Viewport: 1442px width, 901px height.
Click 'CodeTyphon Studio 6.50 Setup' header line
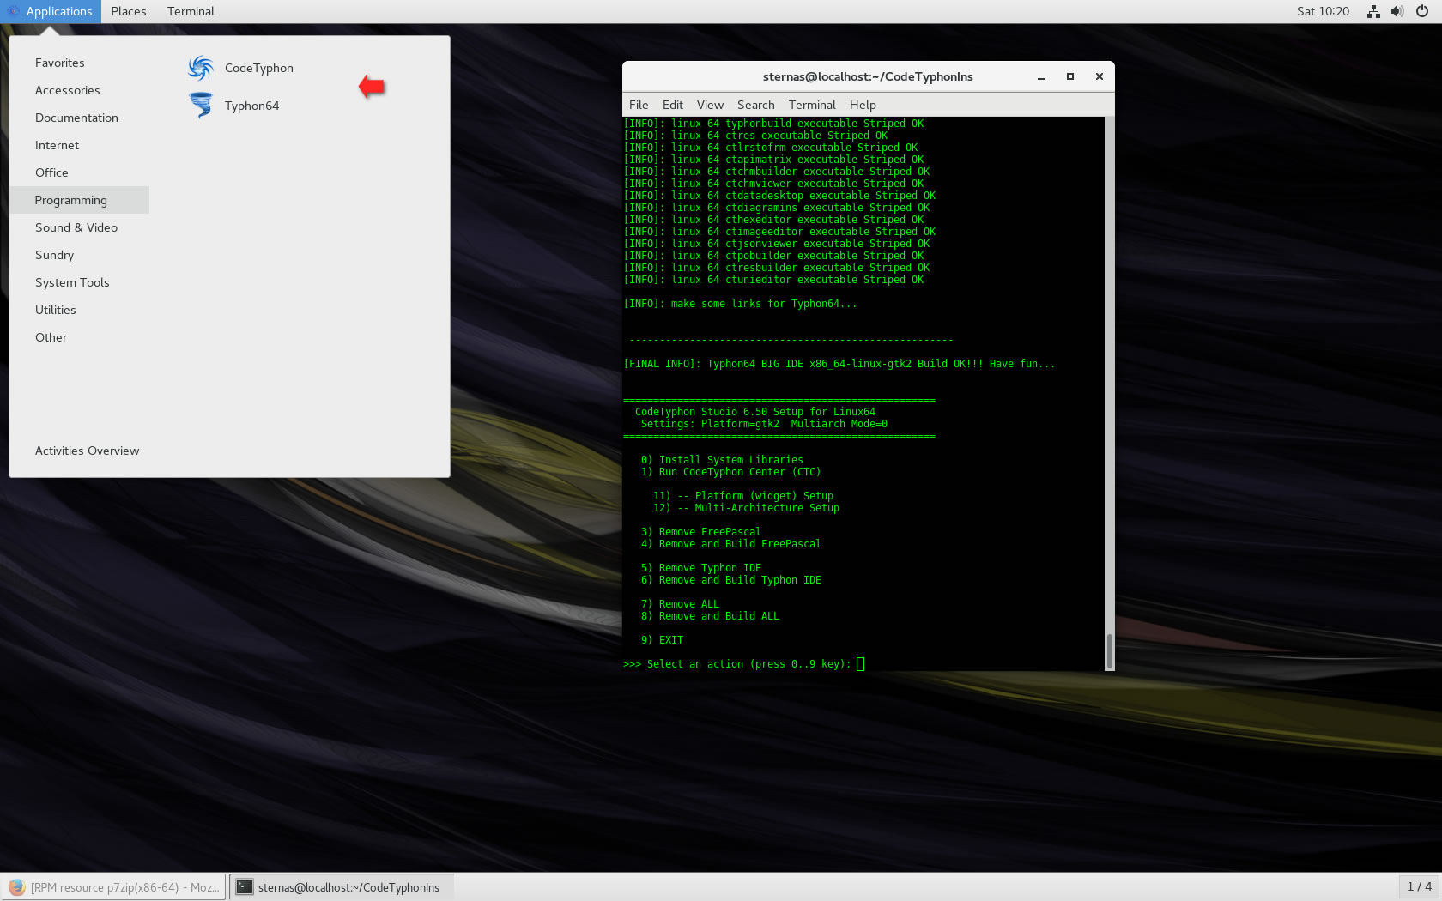click(x=754, y=412)
